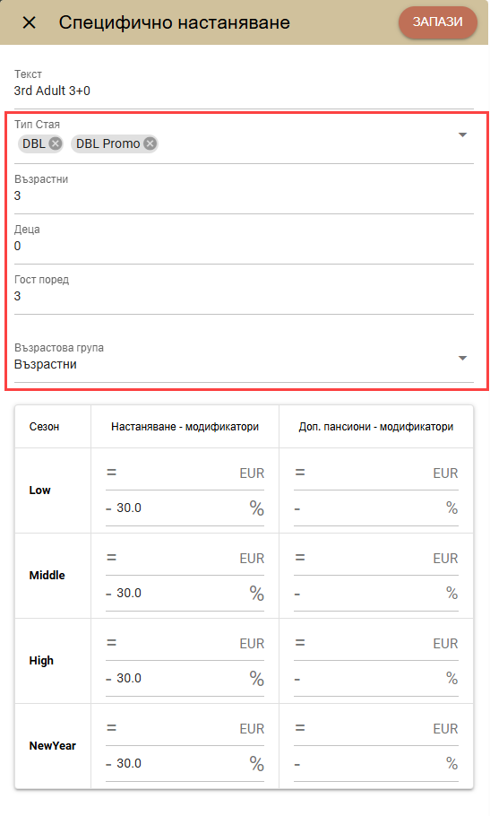
Task: Close the Специфично настаняване dialog with X
Action: coord(29,22)
